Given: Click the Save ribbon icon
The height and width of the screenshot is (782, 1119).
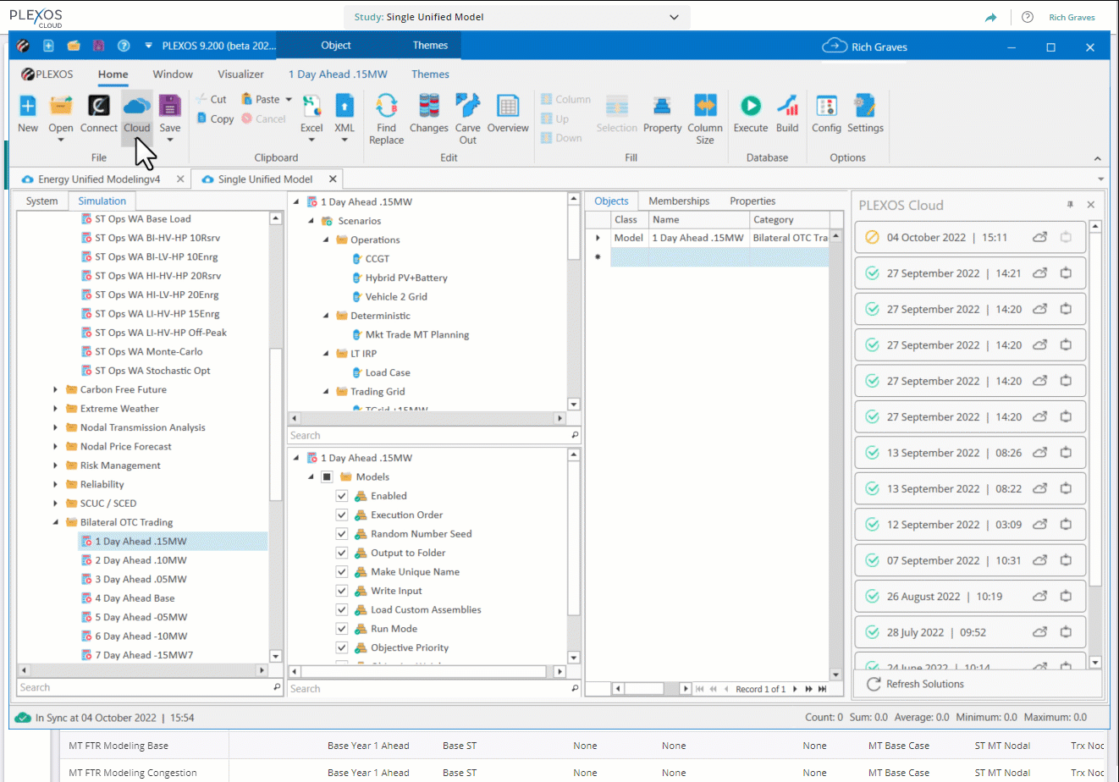Looking at the screenshot, I should [170, 106].
